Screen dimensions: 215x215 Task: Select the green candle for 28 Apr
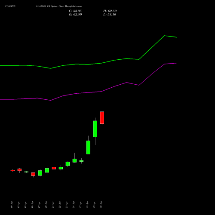(88, 147)
